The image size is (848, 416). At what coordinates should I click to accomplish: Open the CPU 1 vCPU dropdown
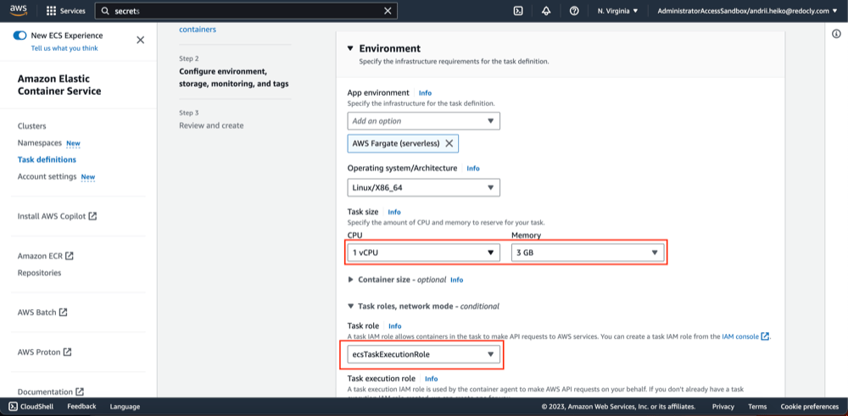pyautogui.click(x=423, y=252)
